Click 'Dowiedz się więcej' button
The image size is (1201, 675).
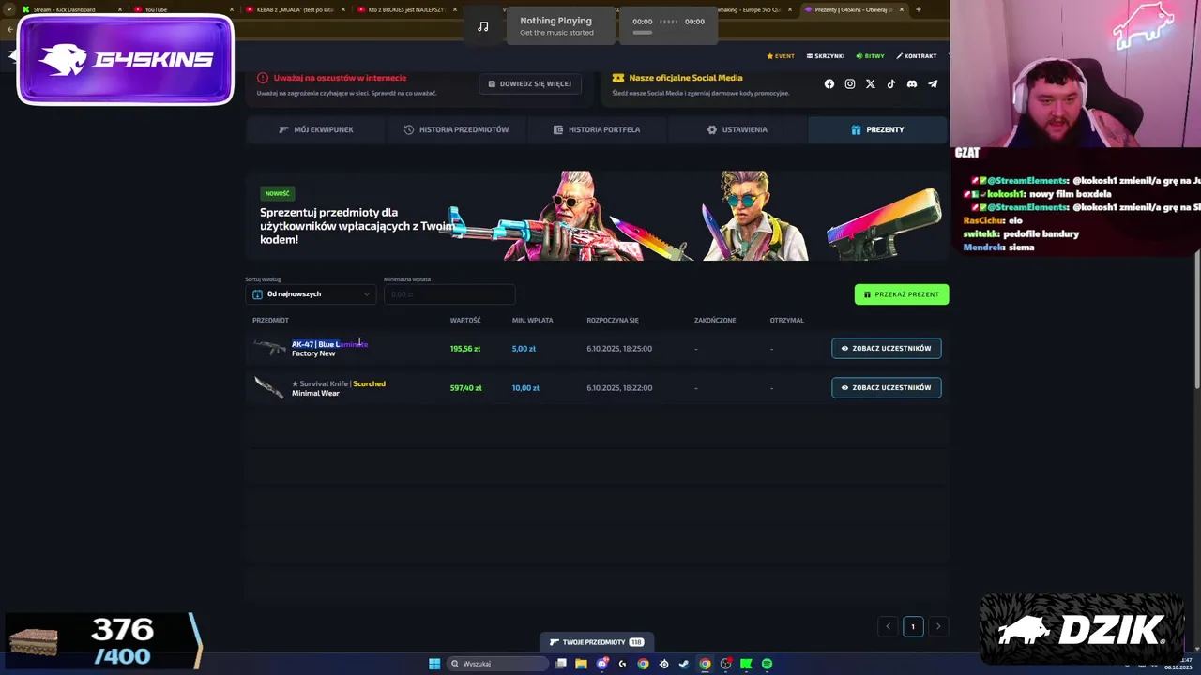coord(530,83)
